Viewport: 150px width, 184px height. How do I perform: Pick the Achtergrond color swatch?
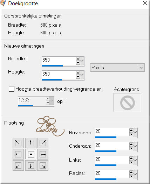[x=127, y=102]
